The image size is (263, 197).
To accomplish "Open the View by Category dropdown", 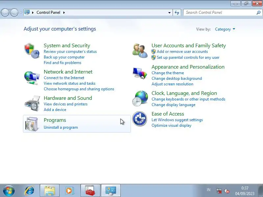I will 225,29.
